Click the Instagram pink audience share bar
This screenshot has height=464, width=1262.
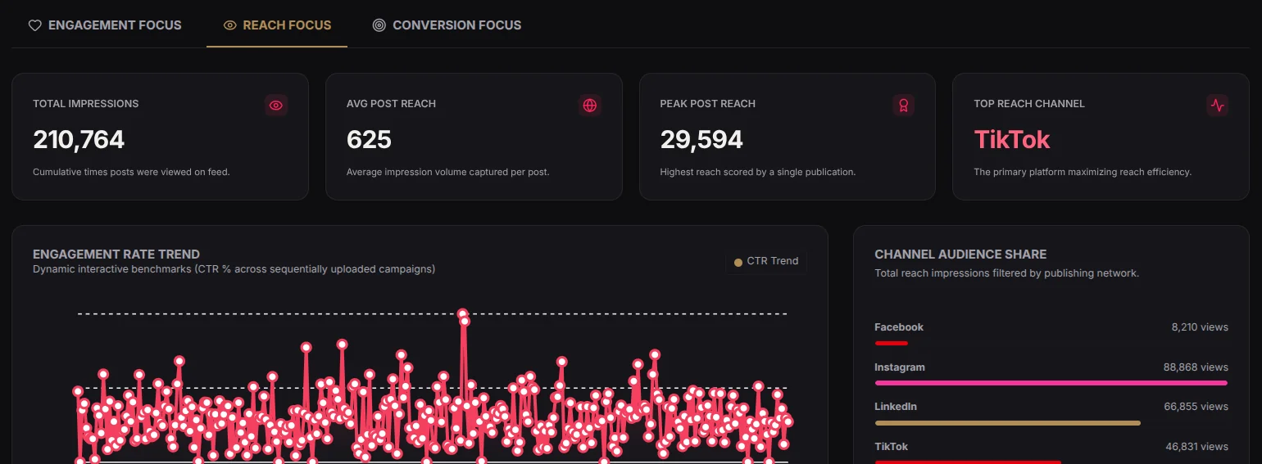[1051, 383]
